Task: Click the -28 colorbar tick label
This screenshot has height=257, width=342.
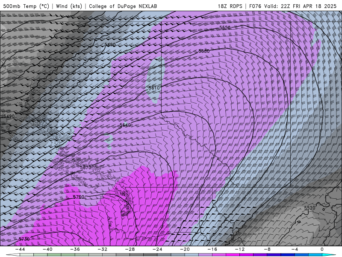Action: (130, 249)
